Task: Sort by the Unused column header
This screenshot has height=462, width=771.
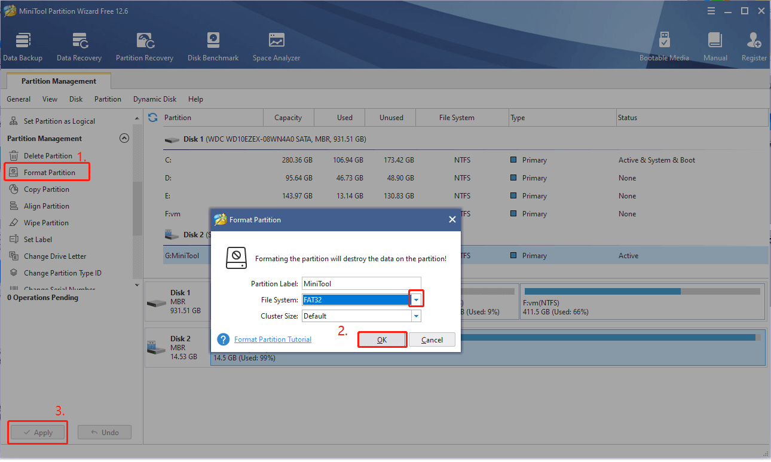Action: (x=391, y=118)
